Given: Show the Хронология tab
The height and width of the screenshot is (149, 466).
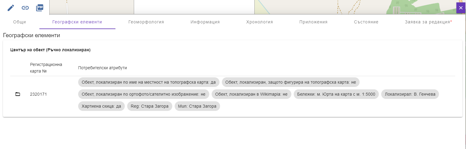Looking at the screenshot, I should coord(259,22).
